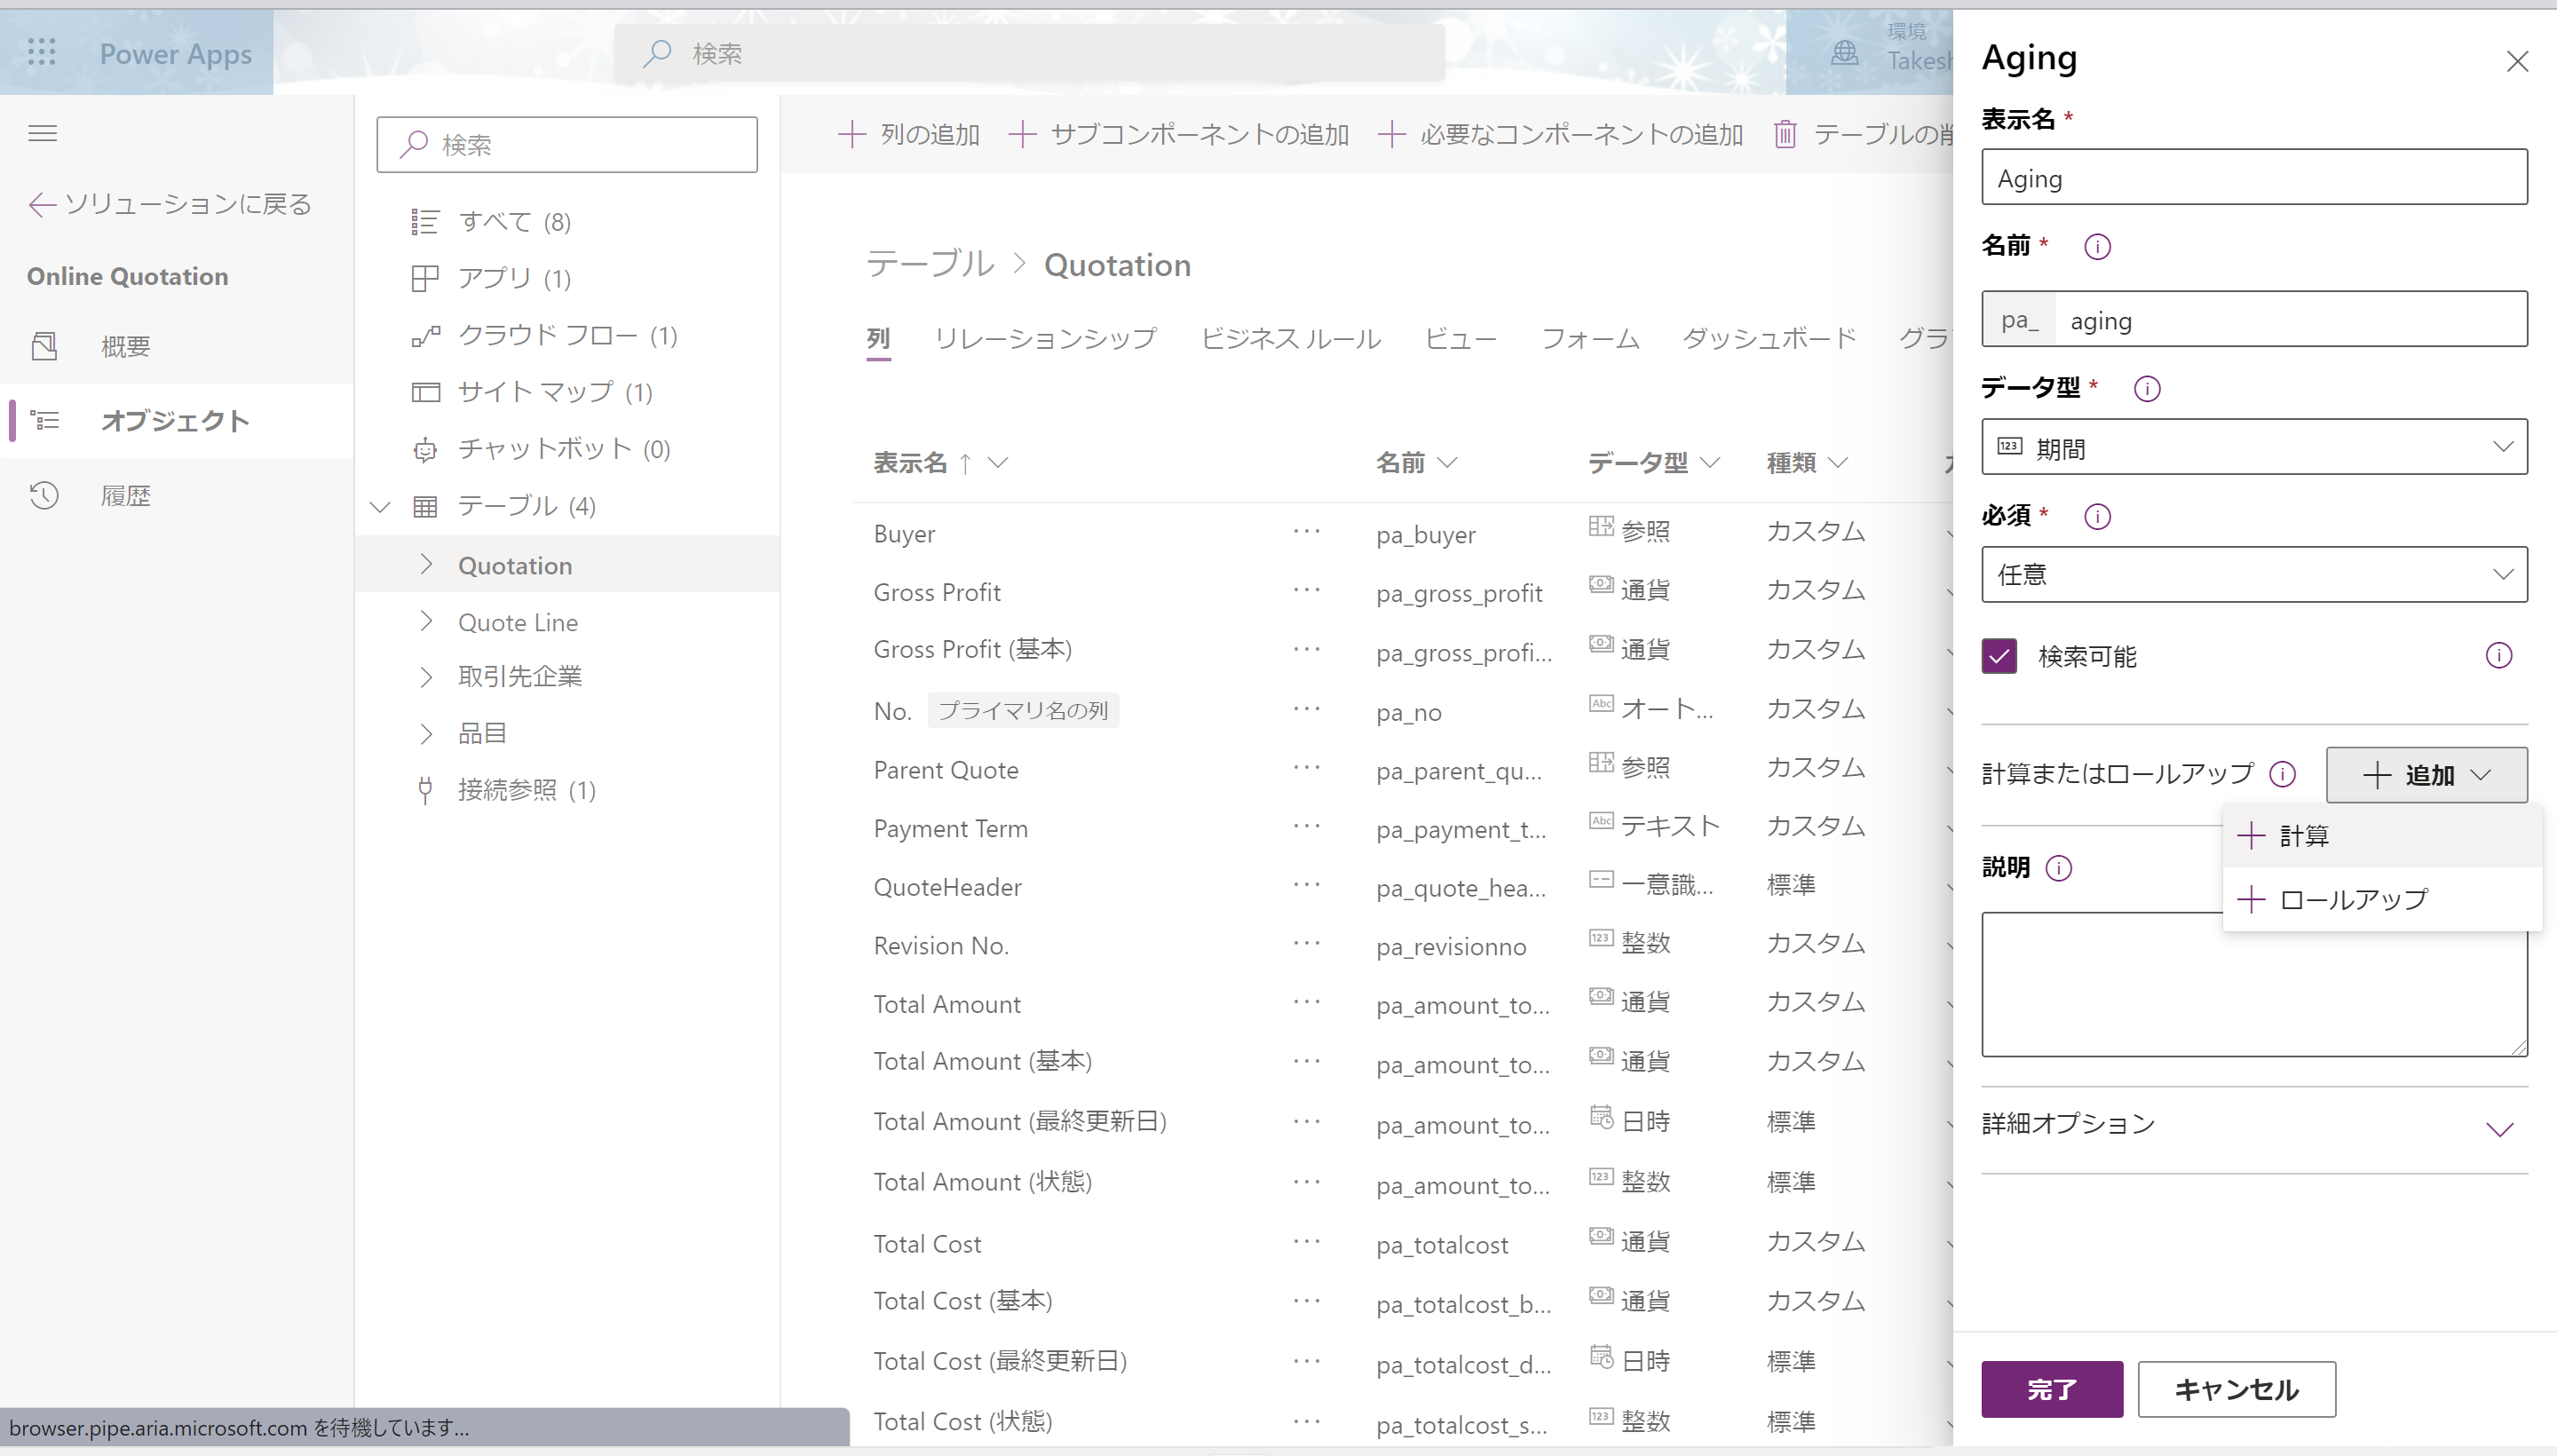Click 列の追加 in the command bar
Screen dimensions: 2557x1456
[x=908, y=134]
